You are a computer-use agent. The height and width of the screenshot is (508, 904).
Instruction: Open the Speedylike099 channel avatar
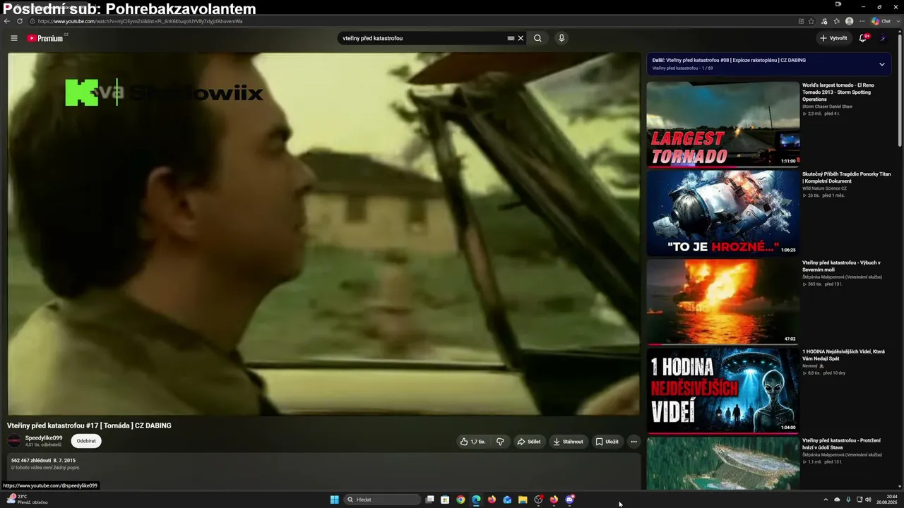click(x=14, y=441)
